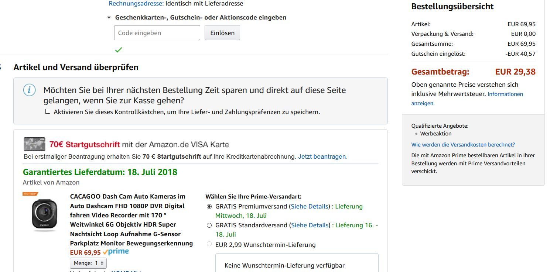557x272 pixels.
Task: Open the Rechnungsadresse link
Action: click(136, 4)
